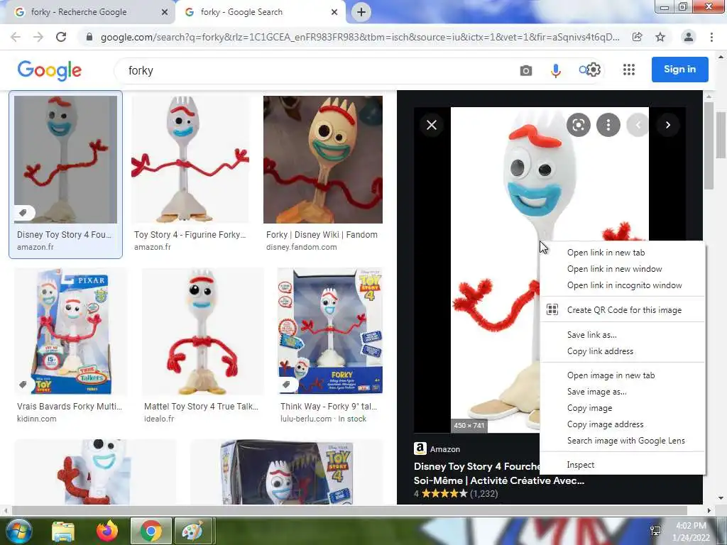
Task: Click the 'forky' search input field
Action: pos(315,70)
